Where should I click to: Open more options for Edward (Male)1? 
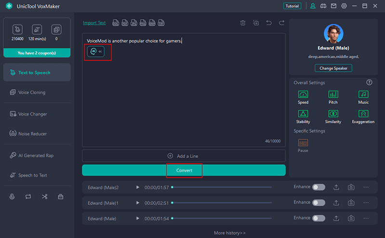click(366, 203)
